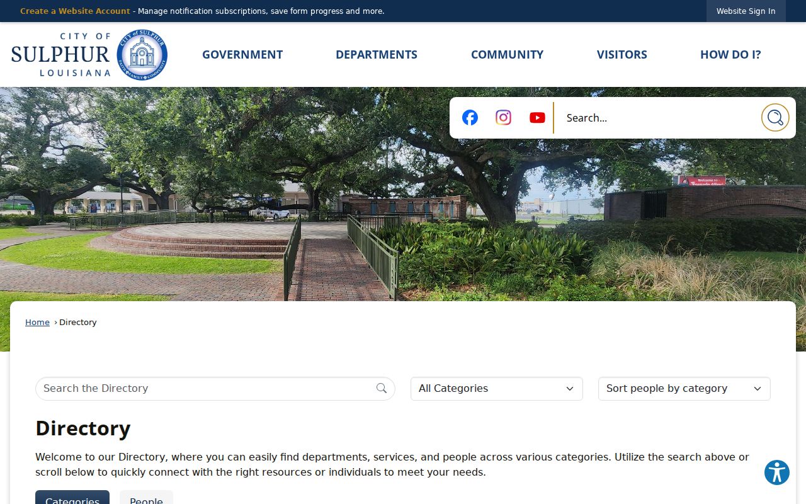
Task: Go to Home via breadcrumb link
Action: [37, 322]
